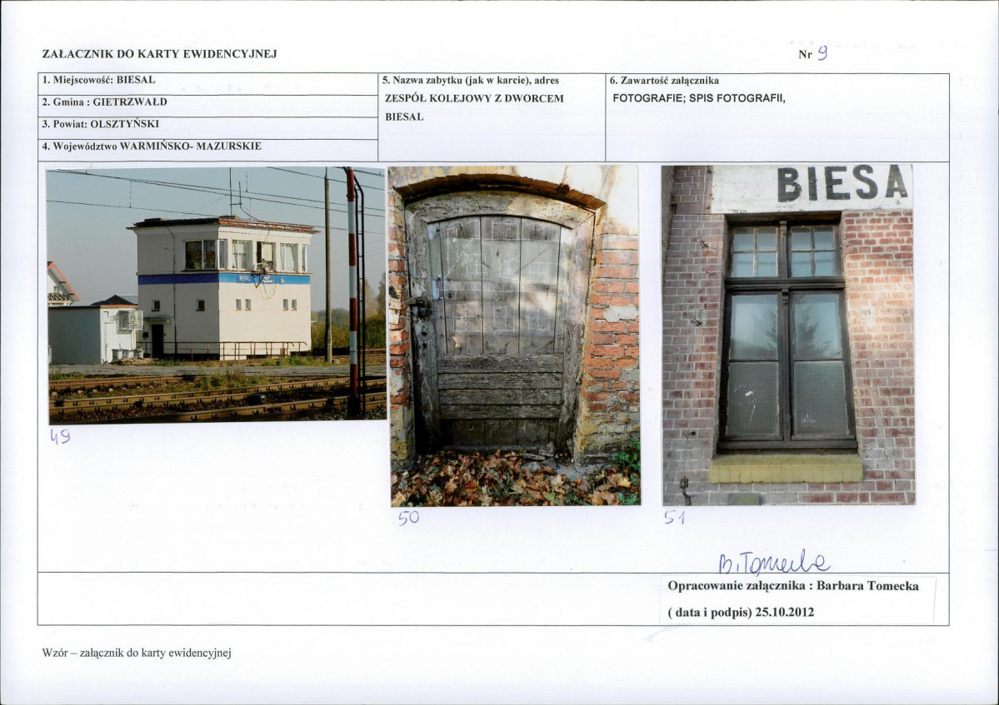This screenshot has height=705, width=999.
Task: Click the date 25.10.2012
Action: (784, 613)
